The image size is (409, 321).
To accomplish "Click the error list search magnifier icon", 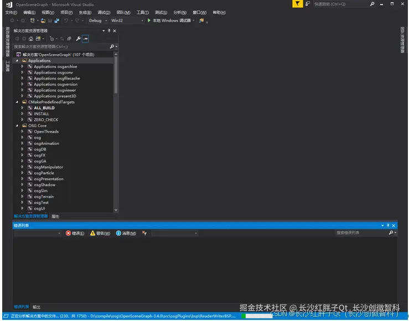I will click(x=391, y=233).
